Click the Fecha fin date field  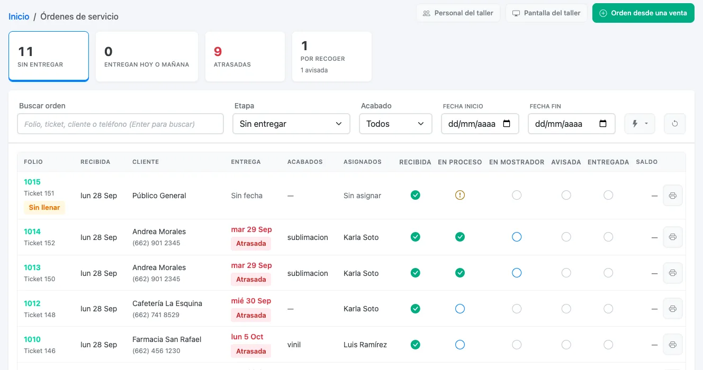(x=571, y=124)
